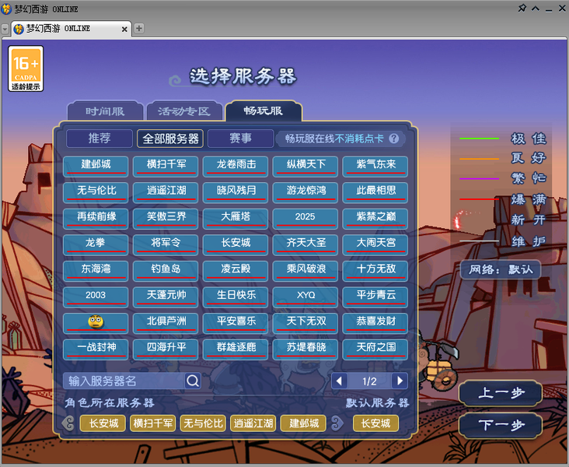Switch to the 时间服 tab
Image resolution: width=569 pixels, height=467 pixels.
(x=105, y=111)
